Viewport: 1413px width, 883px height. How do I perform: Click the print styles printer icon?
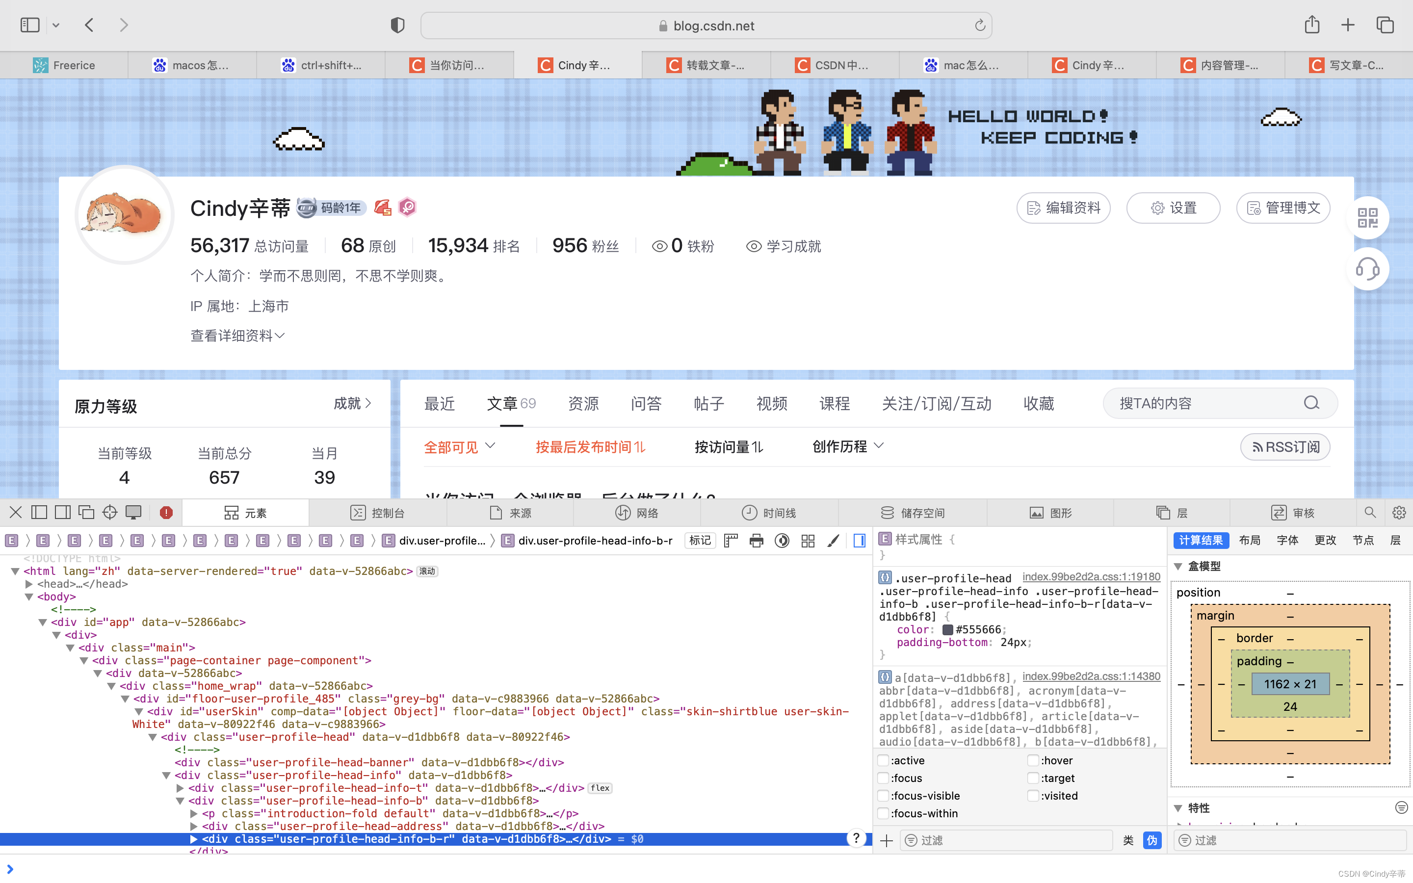pyautogui.click(x=756, y=541)
